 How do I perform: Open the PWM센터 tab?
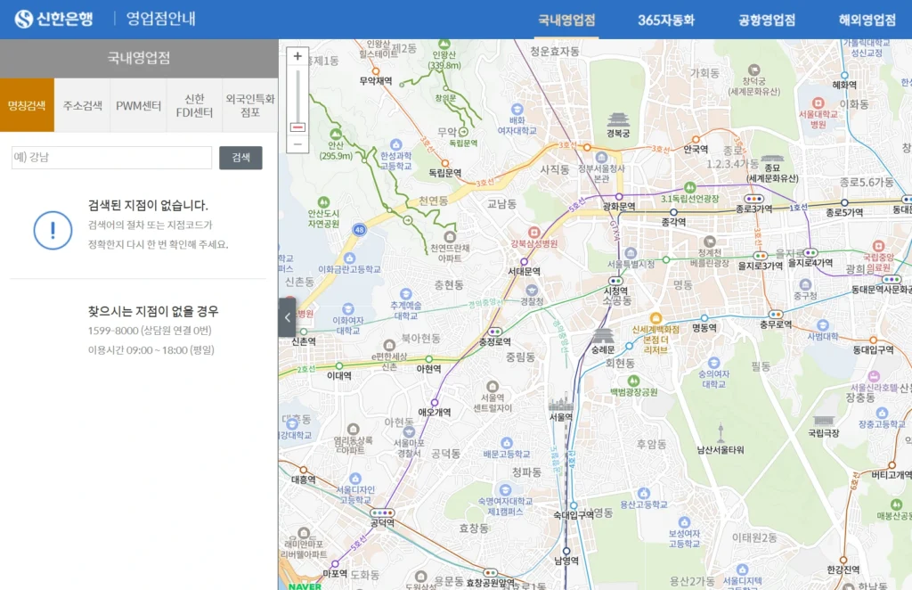[x=138, y=104]
